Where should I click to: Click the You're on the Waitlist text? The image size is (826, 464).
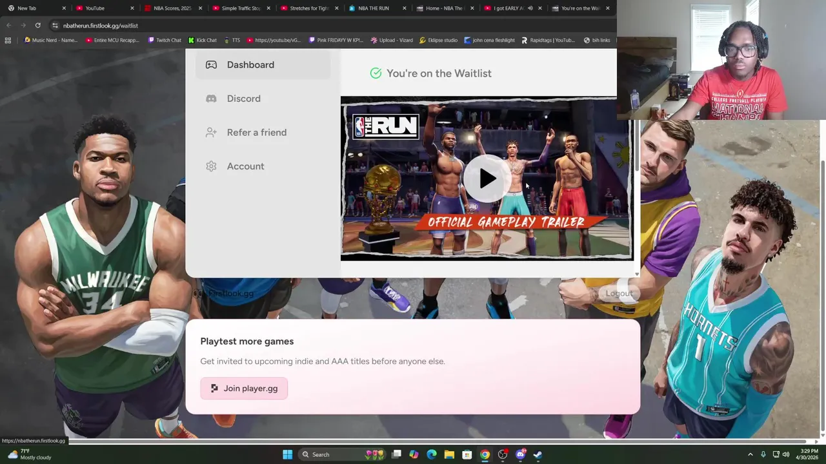[439, 73]
